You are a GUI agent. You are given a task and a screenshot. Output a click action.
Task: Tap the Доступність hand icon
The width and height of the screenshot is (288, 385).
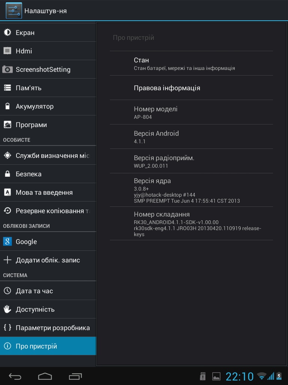[x=7, y=309]
